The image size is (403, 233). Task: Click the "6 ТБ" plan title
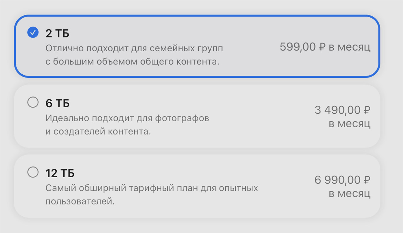pos(57,103)
